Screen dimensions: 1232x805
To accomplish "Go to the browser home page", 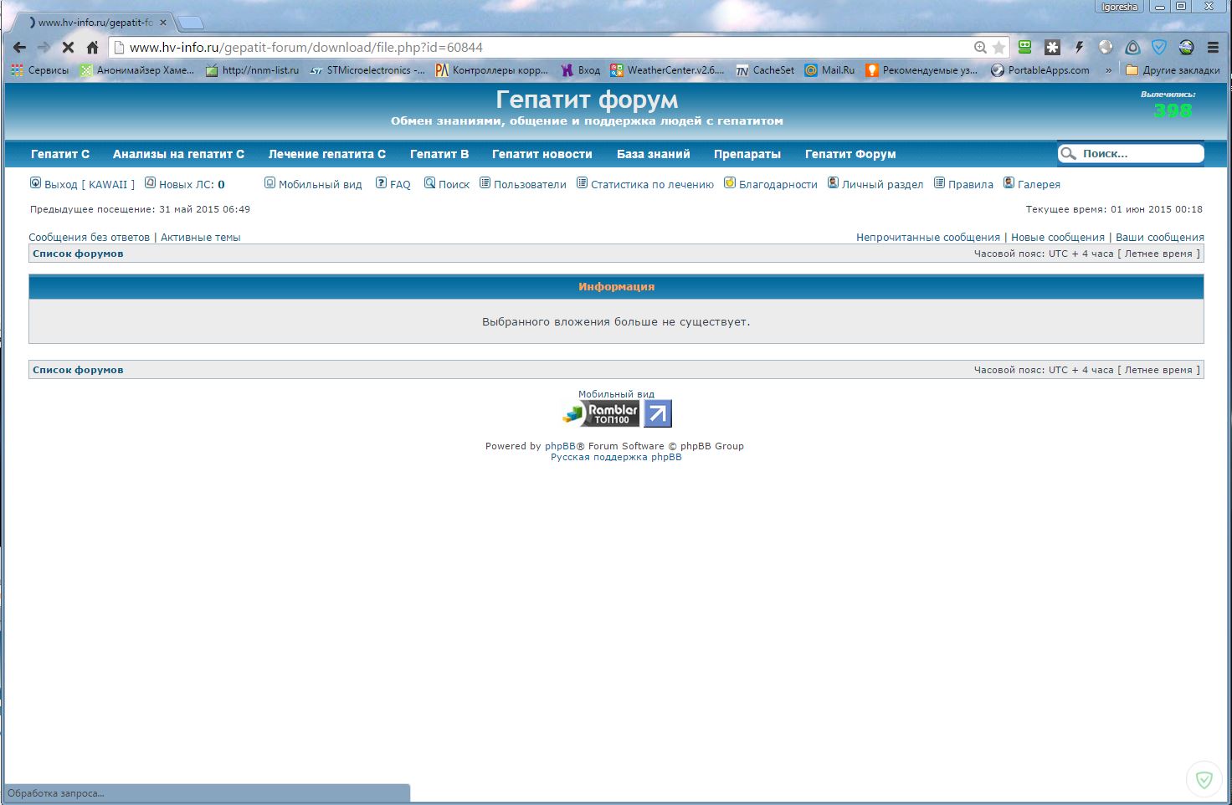I will 92,48.
